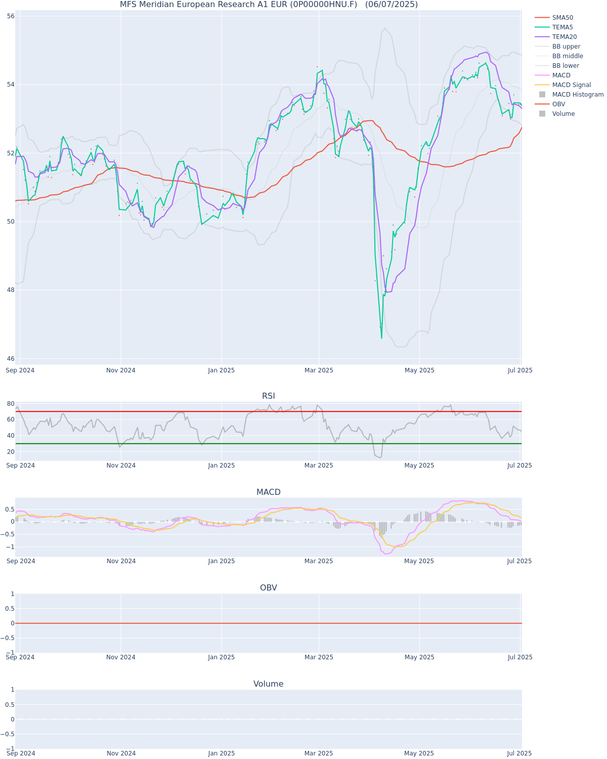Click the MFS Meridian European Research chart title
Screen dimensions: 607x759
269,5
